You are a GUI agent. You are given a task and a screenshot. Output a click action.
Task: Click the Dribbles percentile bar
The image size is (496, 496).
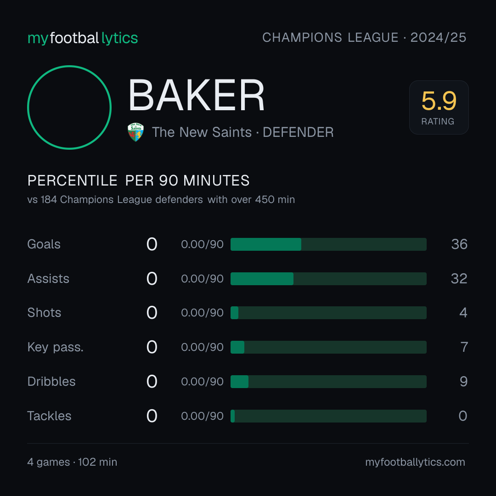pos(328,382)
